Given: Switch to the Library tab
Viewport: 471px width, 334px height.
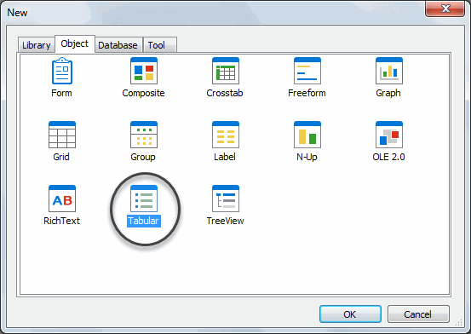Looking at the screenshot, I should coord(37,45).
